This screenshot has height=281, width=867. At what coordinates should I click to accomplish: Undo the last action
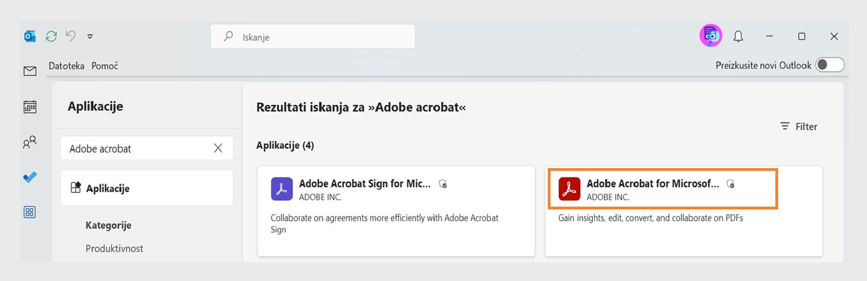click(x=70, y=36)
